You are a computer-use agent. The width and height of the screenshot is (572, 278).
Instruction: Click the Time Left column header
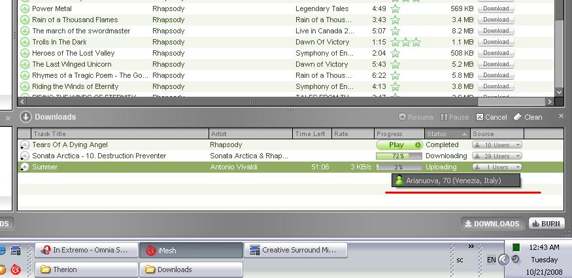[312, 134]
